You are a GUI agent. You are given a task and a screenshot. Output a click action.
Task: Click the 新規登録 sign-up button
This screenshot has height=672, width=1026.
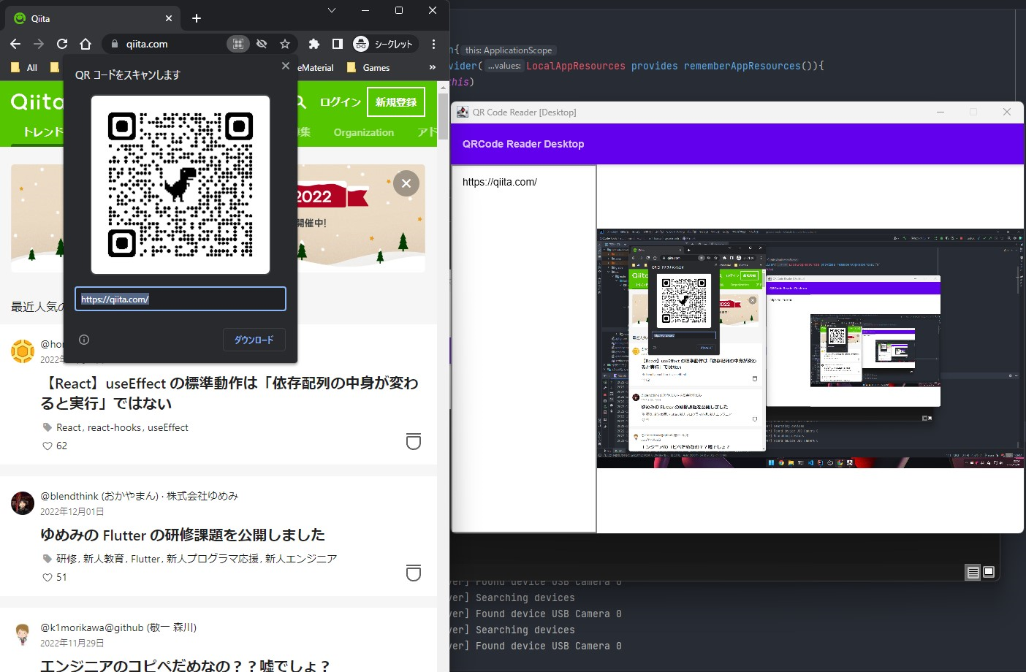tap(396, 102)
